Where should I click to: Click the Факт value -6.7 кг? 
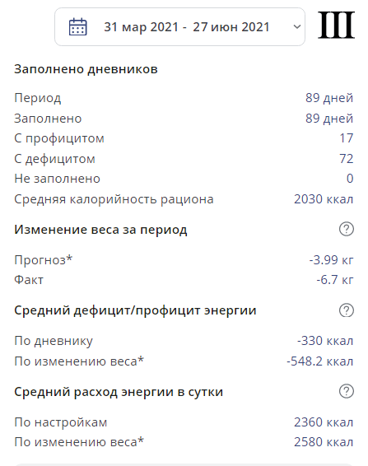[335, 280]
